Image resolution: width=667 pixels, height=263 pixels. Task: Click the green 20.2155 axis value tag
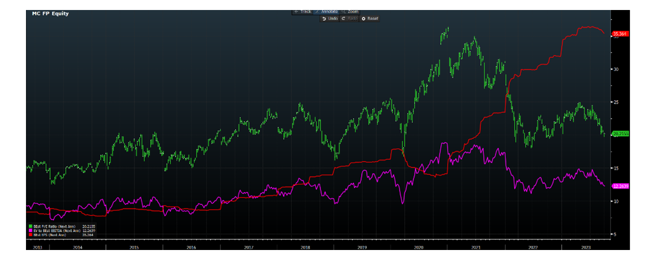(x=620, y=133)
